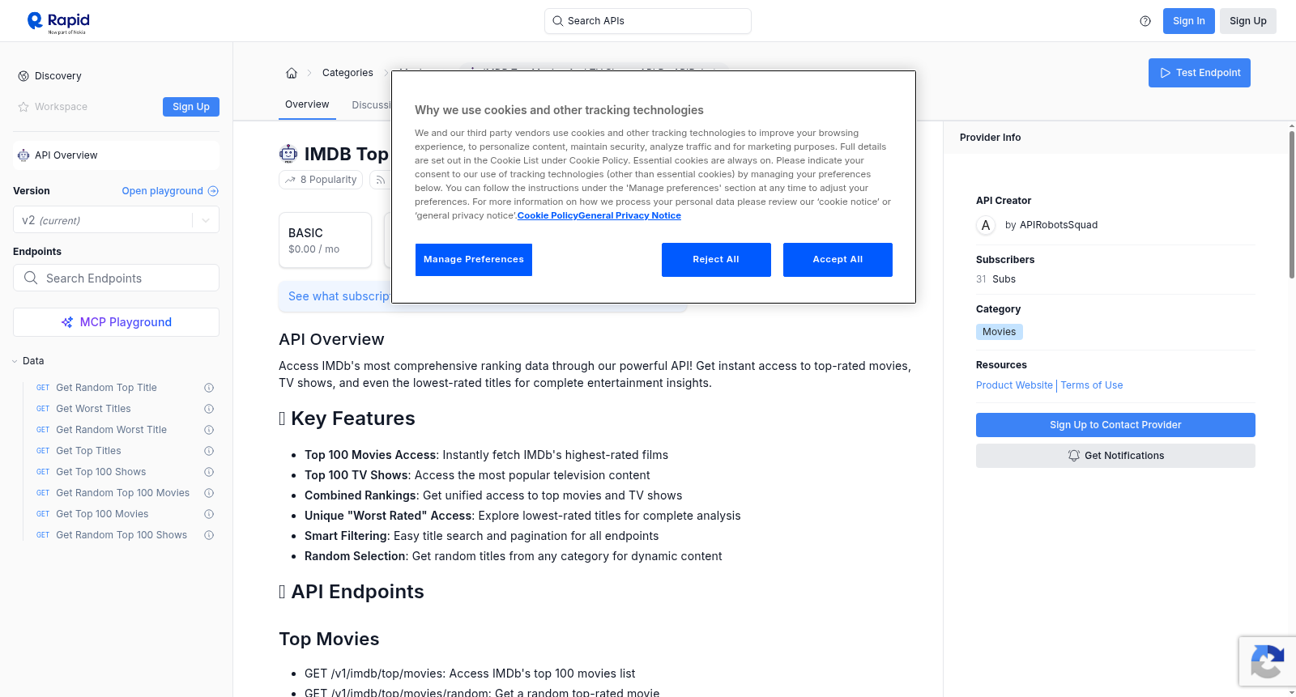Open info icon for Get Random Top 100 Shows
The width and height of the screenshot is (1296, 697).
(209, 535)
